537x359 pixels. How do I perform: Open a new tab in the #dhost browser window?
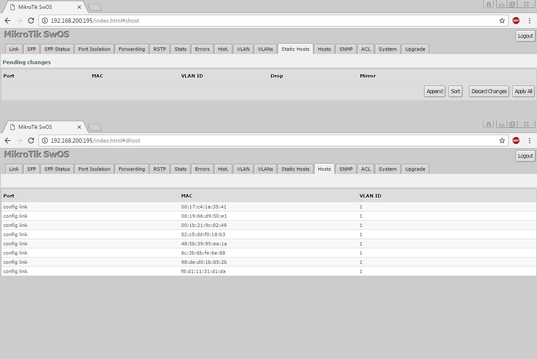[95, 127]
